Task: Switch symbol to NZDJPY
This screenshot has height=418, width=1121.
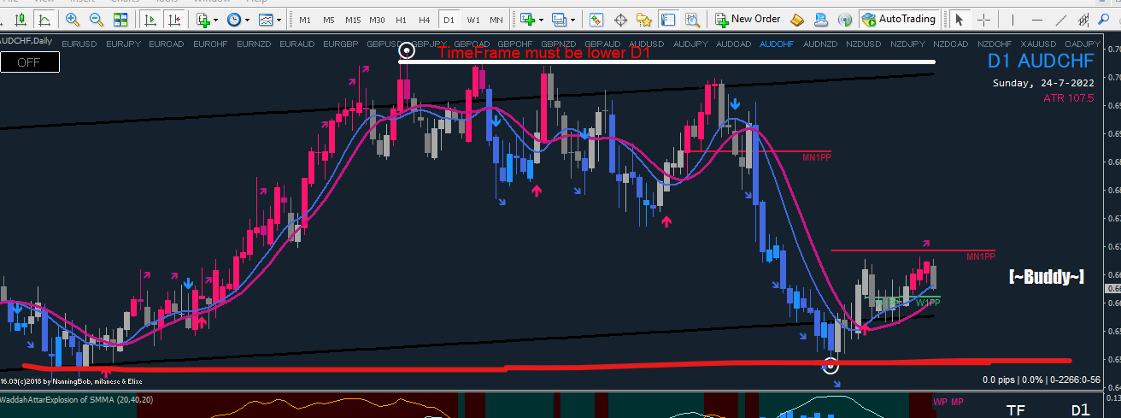Action: 907,43
